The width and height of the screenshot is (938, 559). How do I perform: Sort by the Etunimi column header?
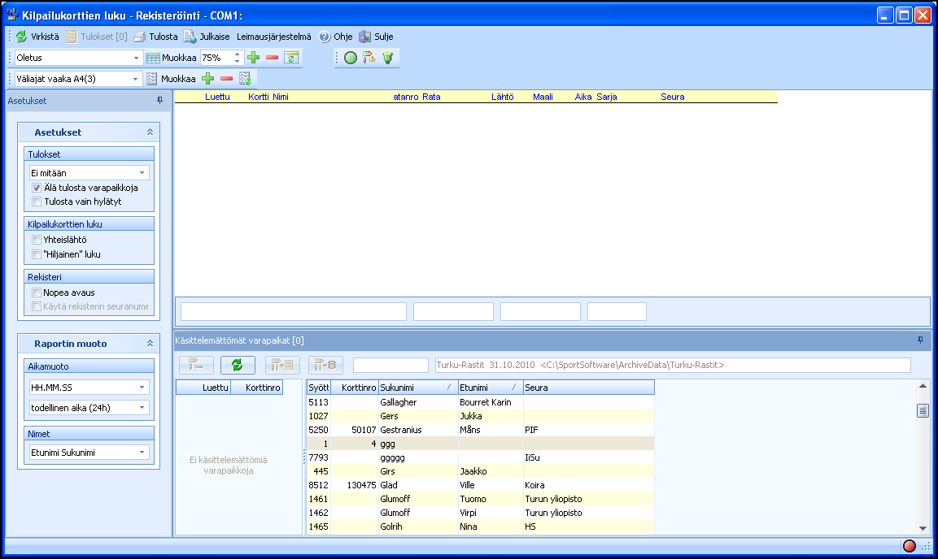491,388
